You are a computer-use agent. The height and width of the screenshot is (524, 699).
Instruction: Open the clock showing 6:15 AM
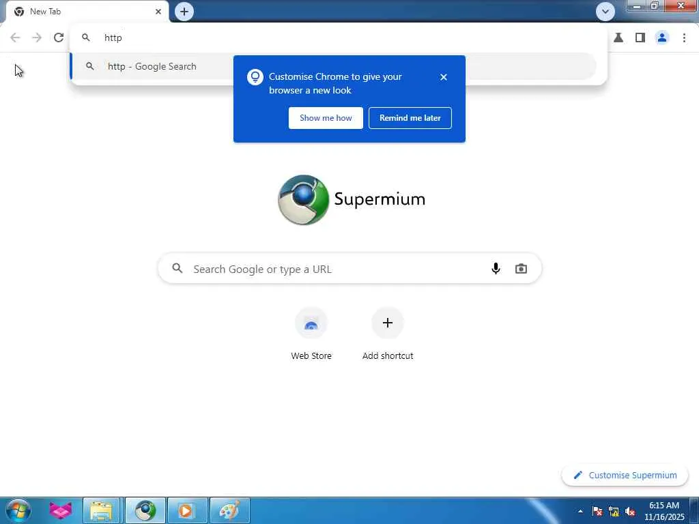click(664, 511)
